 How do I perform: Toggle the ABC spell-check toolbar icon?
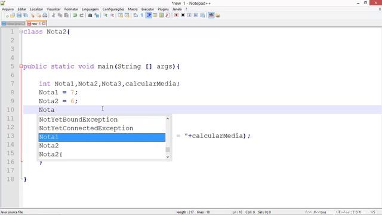(x=211, y=16)
